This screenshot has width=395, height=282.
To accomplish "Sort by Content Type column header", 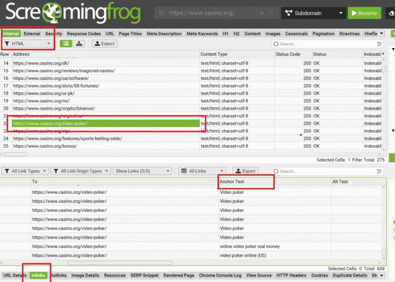I will [x=237, y=54].
